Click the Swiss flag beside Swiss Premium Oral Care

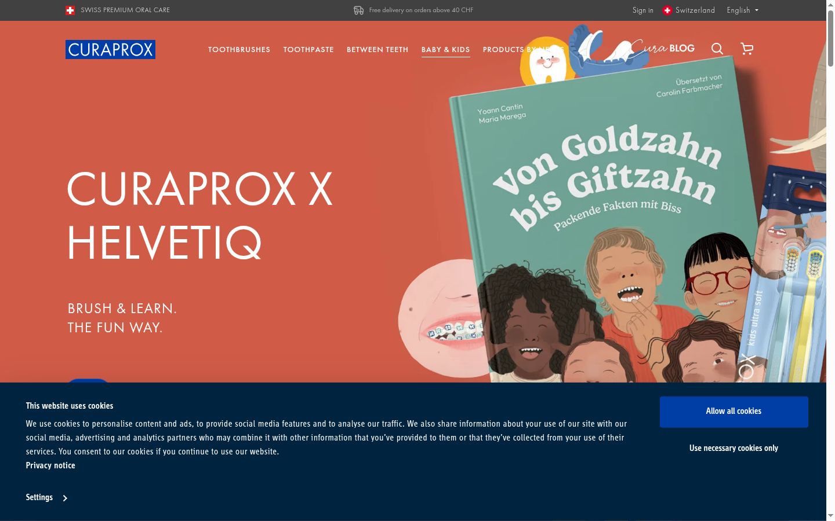click(x=70, y=10)
